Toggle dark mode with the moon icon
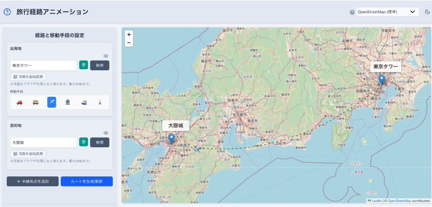 427,12
